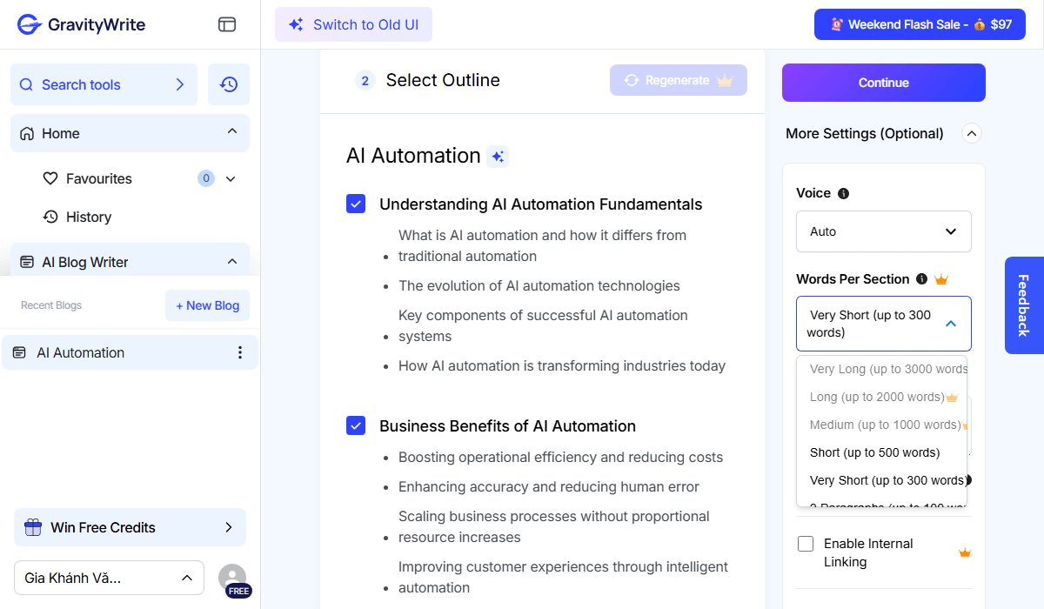This screenshot has height=609, width=1044.
Task: Uncheck Understanding AI Automation Fundamentals section
Action: point(356,204)
